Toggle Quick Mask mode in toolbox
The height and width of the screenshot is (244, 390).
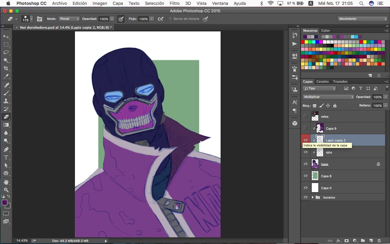click(6, 213)
